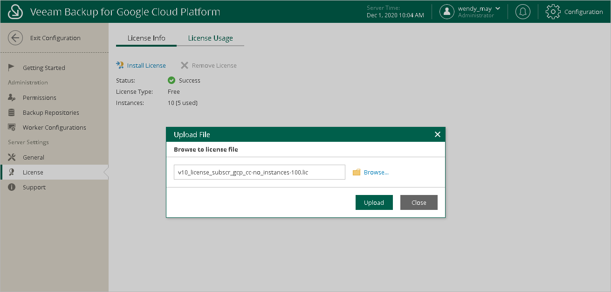Click the license file path input field
This screenshot has height=292, width=611.
(x=260, y=172)
